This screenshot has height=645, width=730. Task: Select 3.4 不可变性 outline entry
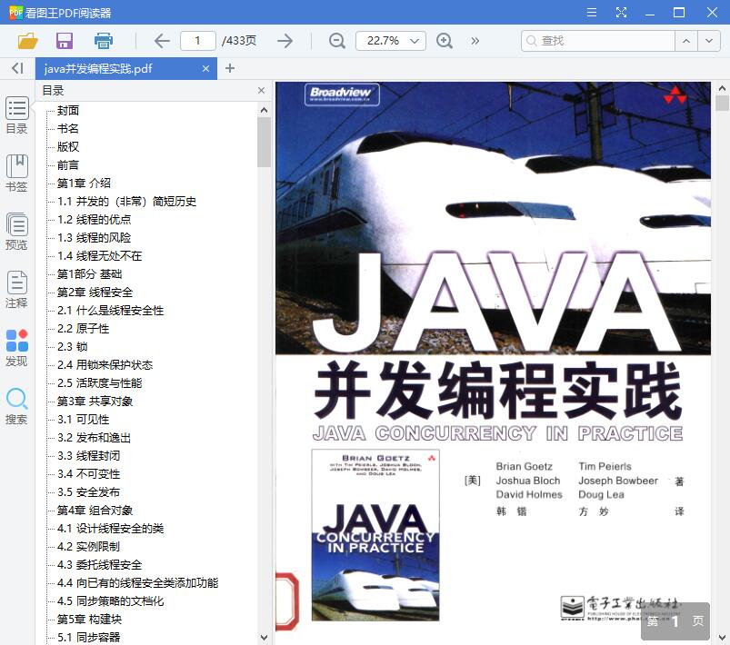pyautogui.click(x=89, y=473)
